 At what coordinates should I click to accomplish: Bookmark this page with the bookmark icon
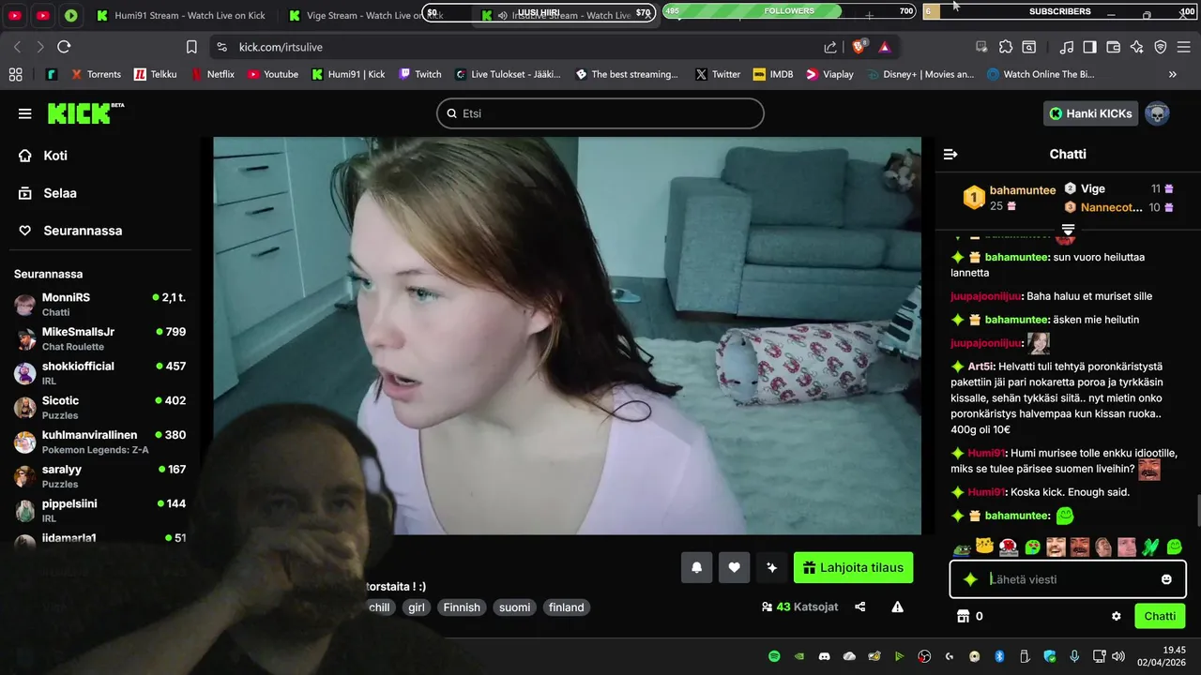(191, 47)
